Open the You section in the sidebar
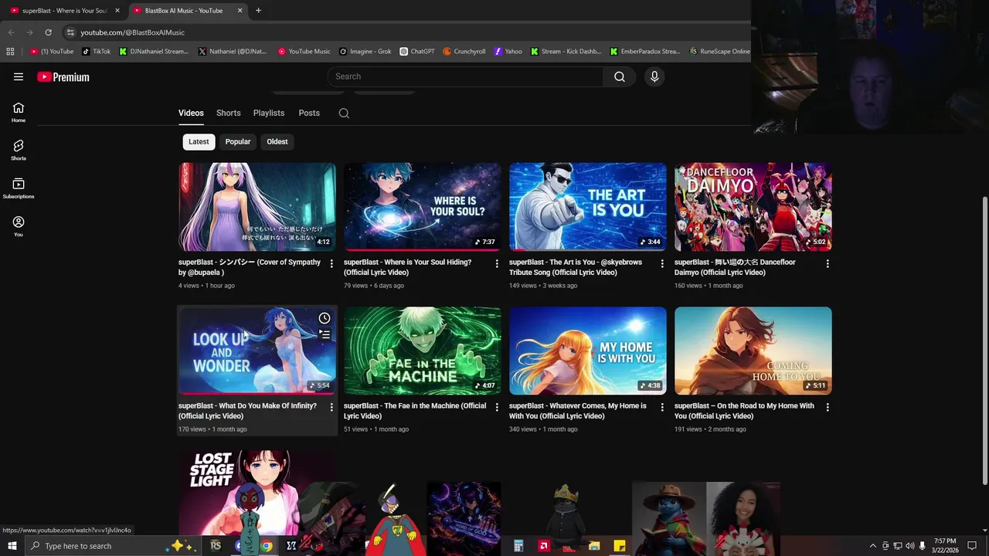This screenshot has width=989, height=556. click(19, 226)
